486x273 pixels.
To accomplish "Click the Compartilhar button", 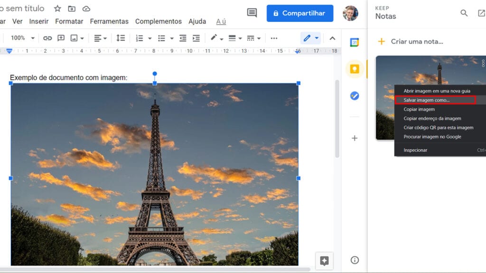I will (x=300, y=13).
